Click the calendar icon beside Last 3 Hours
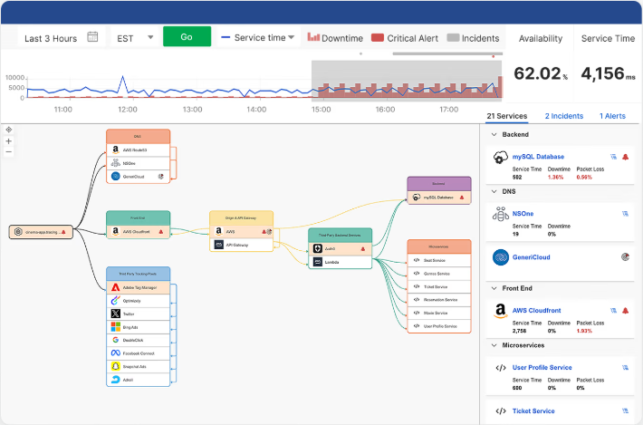The image size is (643, 425). (x=92, y=37)
